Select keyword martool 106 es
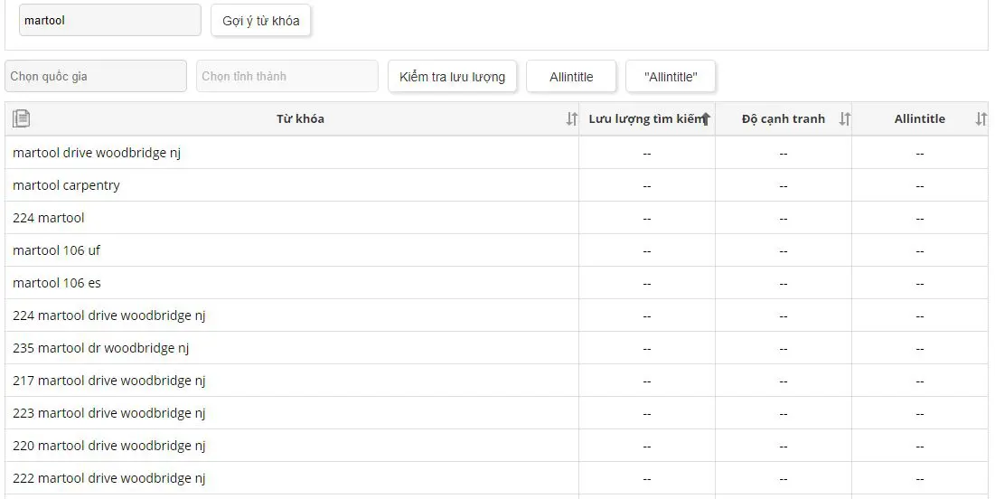This screenshot has height=499, width=995. [56, 283]
